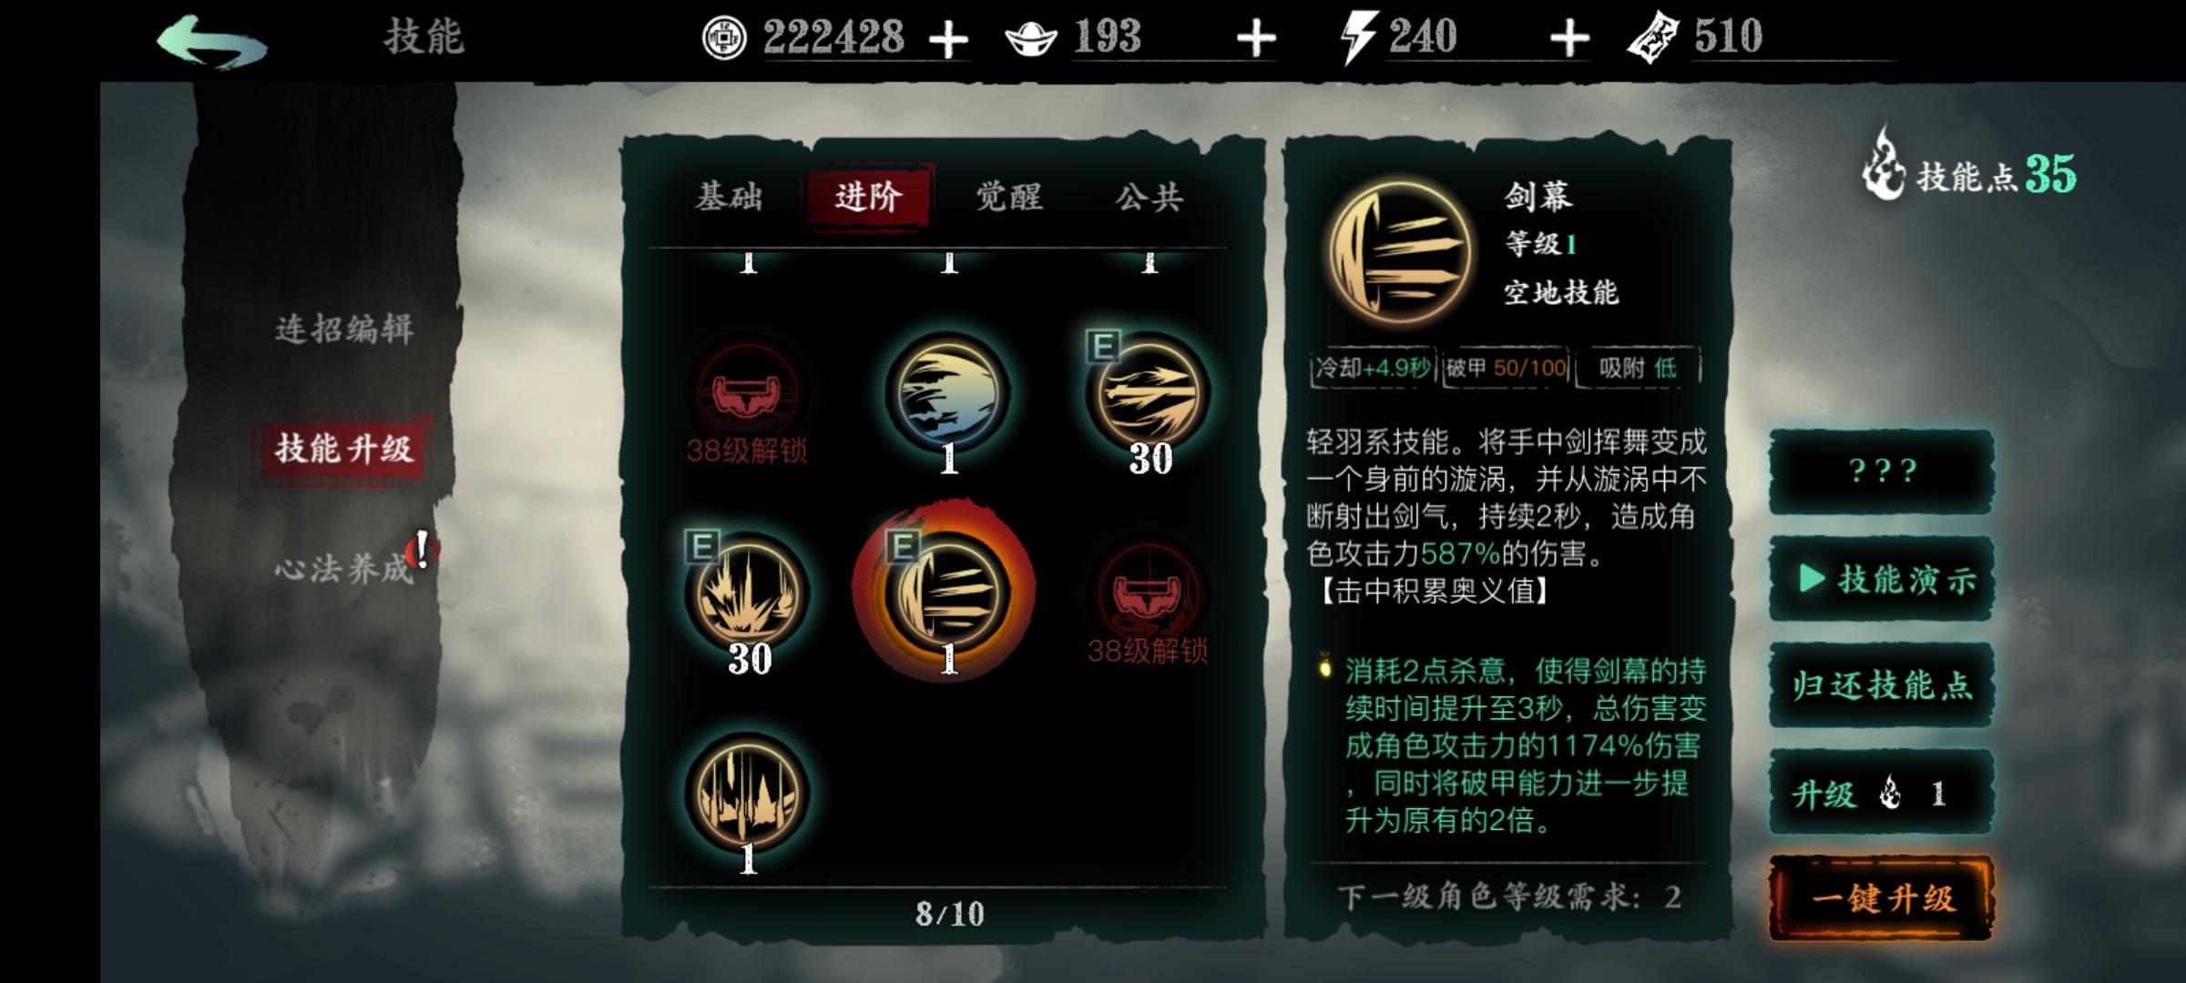This screenshot has height=983, width=2186.
Task: Add energy via the lightning plus icon
Action: 1568,39
